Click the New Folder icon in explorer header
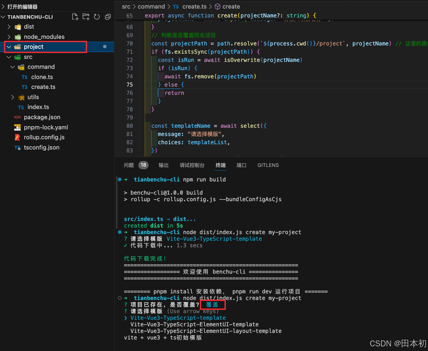 (x=86, y=17)
